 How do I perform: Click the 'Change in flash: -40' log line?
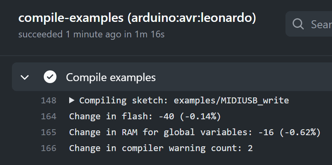pos(145,116)
